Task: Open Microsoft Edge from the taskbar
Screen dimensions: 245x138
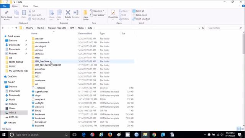Action: tap(84, 135)
